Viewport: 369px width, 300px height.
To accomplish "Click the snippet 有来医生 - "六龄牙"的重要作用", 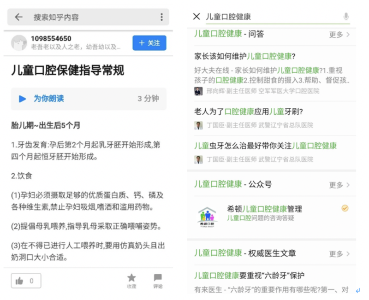I will tap(271, 290).
